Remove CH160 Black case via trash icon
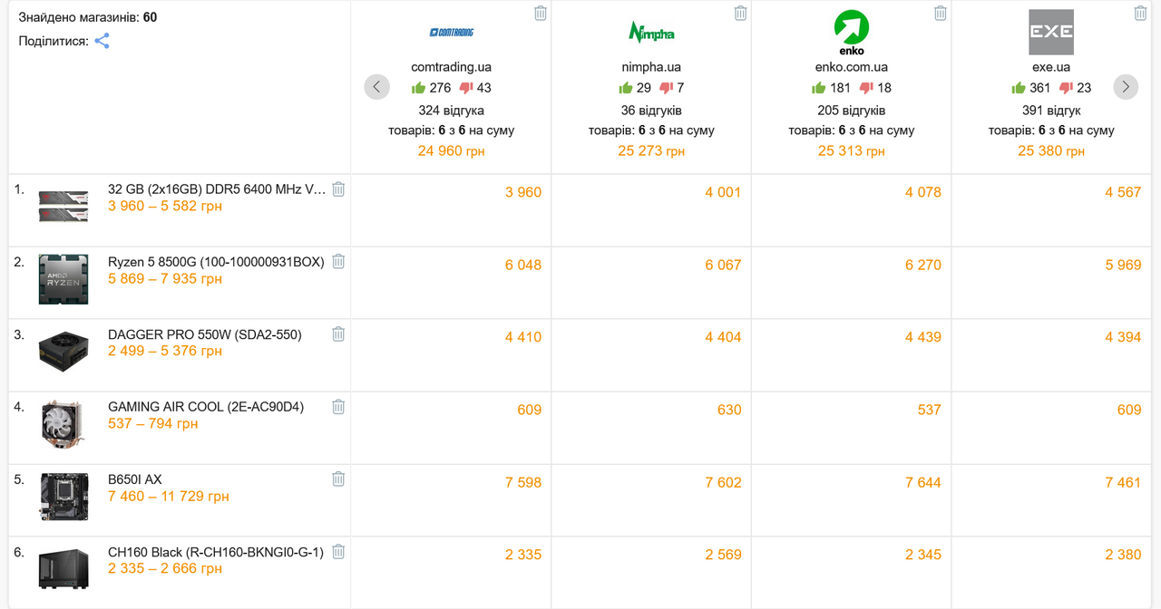The height and width of the screenshot is (609, 1161). [x=338, y=552]
